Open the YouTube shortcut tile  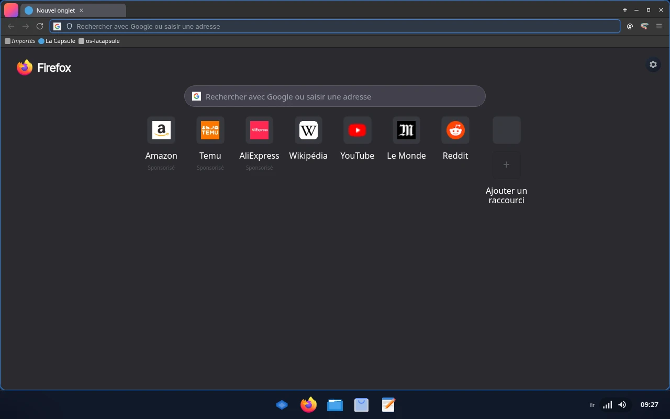tap(358, 130)
